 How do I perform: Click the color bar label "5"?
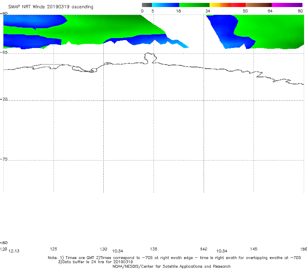pyautogui.click(x=153, y=11)
